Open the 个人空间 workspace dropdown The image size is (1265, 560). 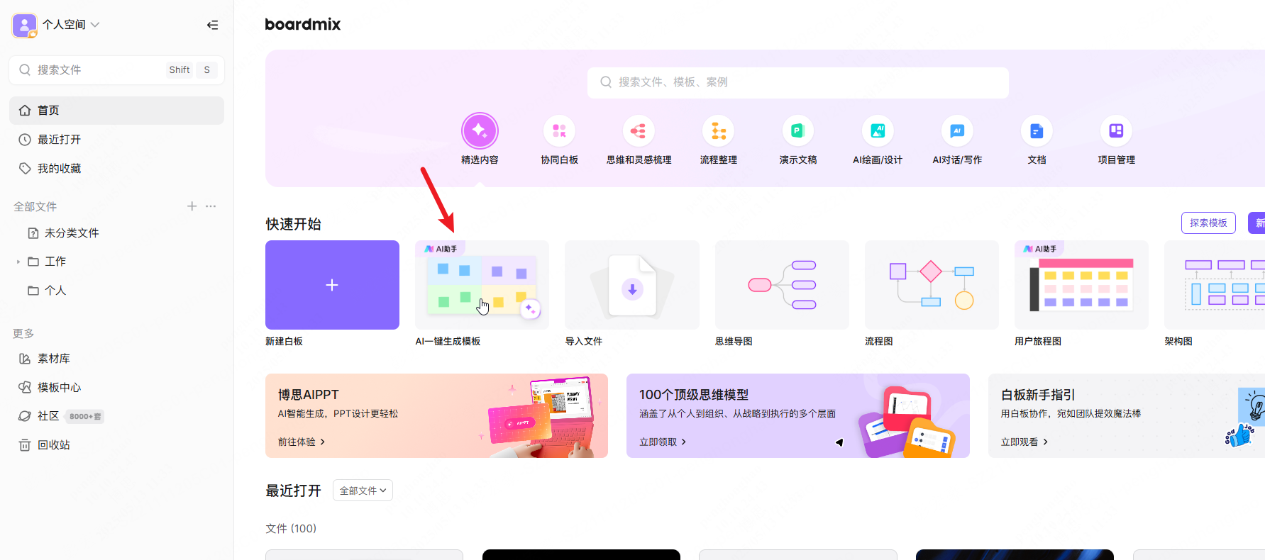point(71,25)
